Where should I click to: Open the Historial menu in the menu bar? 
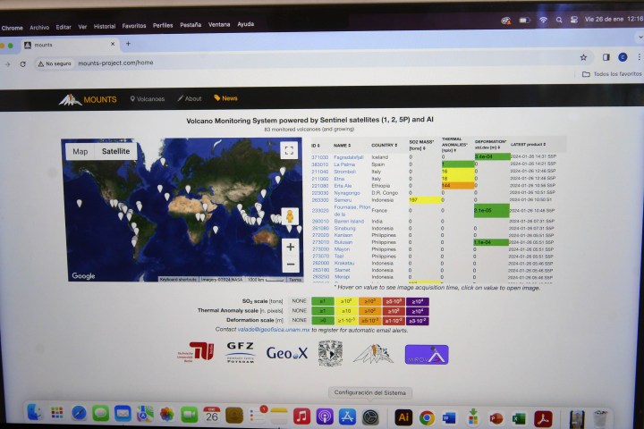105,26
